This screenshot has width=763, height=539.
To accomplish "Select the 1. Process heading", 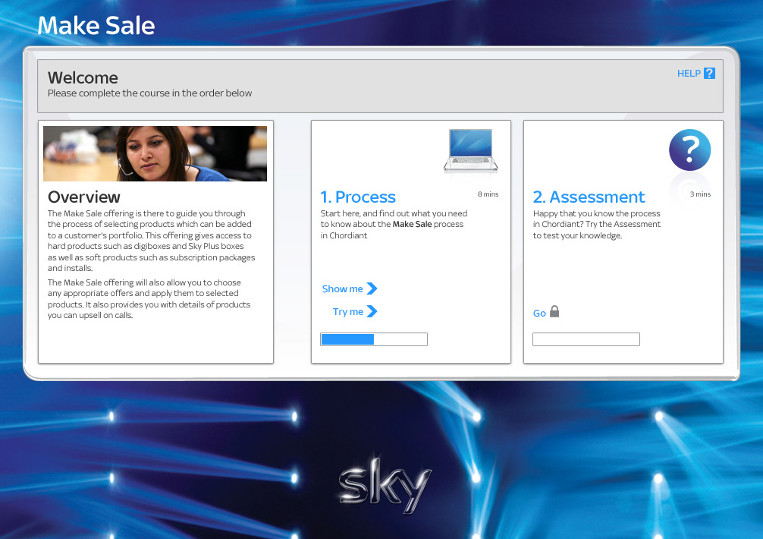I will 358,197.
